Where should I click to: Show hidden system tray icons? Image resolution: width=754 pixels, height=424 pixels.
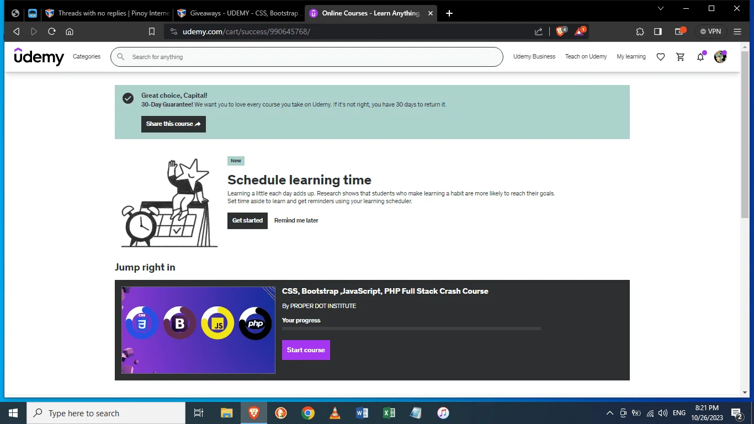point(610,413)
